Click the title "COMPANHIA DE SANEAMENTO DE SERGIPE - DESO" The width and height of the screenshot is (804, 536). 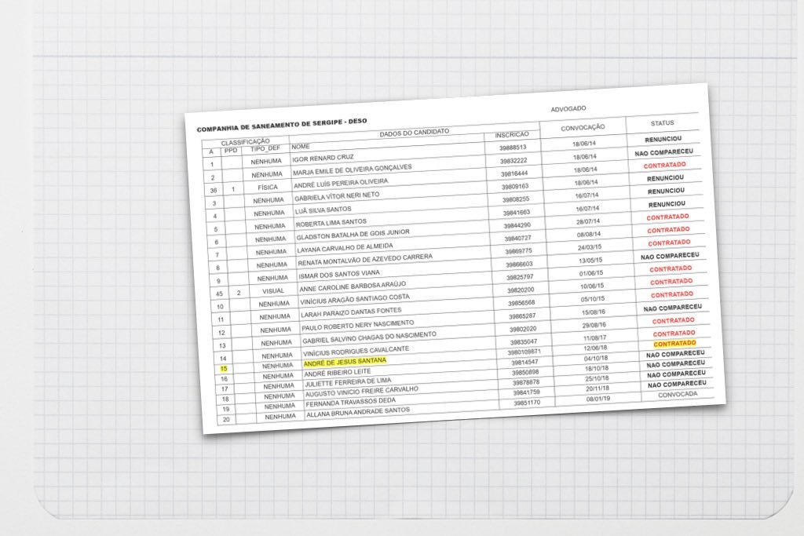click(282, 125)
